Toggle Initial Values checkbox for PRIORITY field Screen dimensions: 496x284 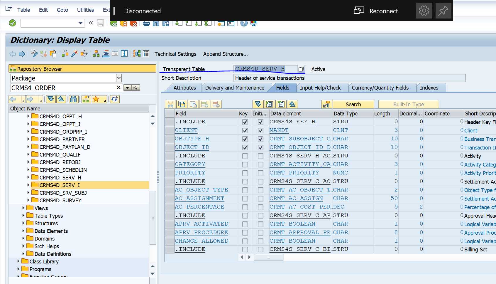point(260,173)
